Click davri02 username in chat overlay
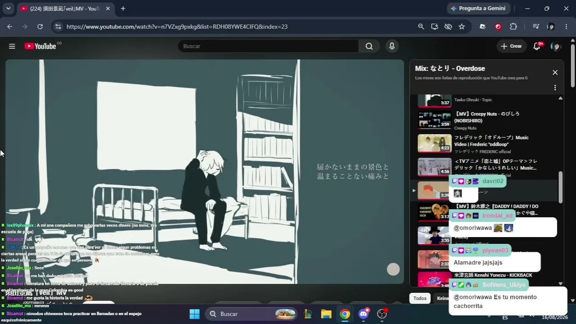576x324 pixels. 493,181
